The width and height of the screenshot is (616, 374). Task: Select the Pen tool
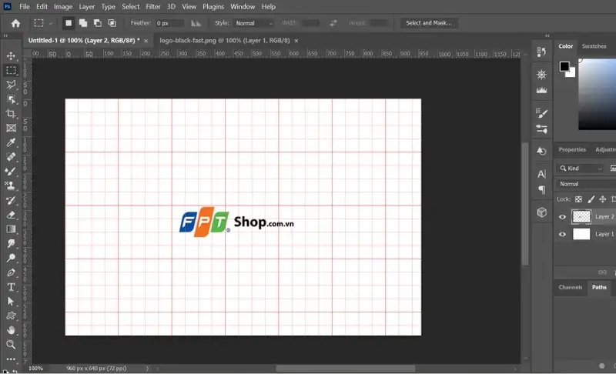11,272
